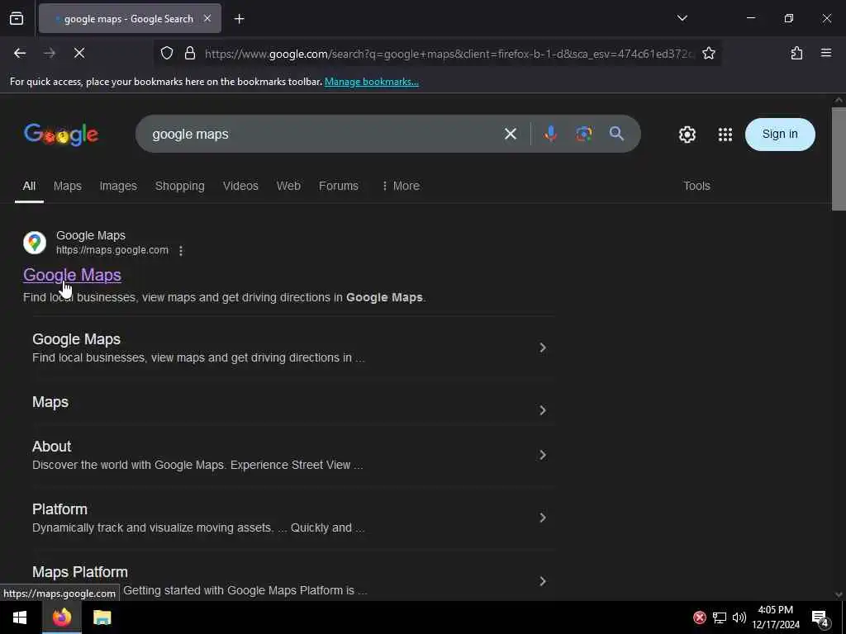Switch to the Videos tab
The image size is (846, 634).
pyautogui.click(x=240, y=186)
